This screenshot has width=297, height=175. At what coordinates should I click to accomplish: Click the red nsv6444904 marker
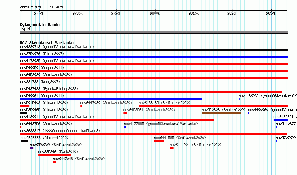pos(172,148)
